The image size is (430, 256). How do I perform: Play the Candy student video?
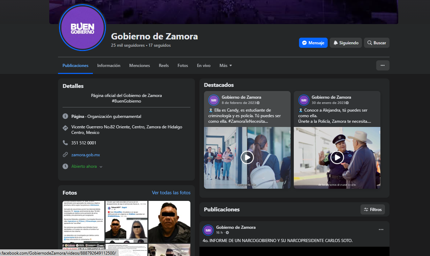coord(247,158)
